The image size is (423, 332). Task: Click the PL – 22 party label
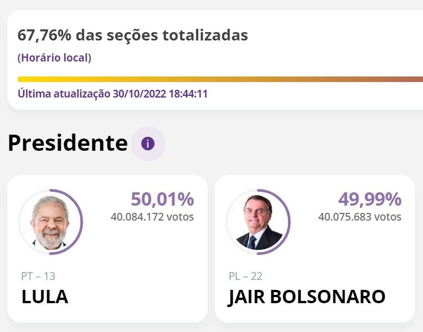pyautogui.click(x=245, y=276)
